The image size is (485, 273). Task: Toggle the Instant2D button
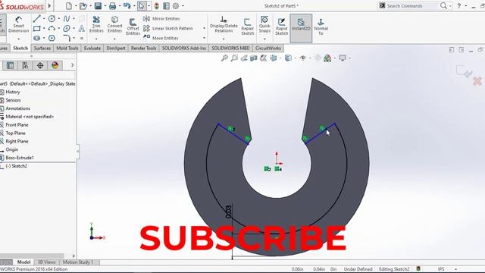(301, 28)
